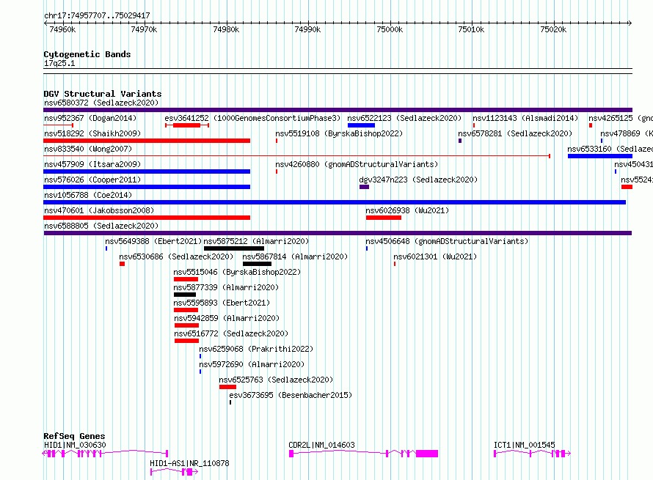
Task: Open nsv833540 (Wong2007) variant label
Action: (88, 149)
